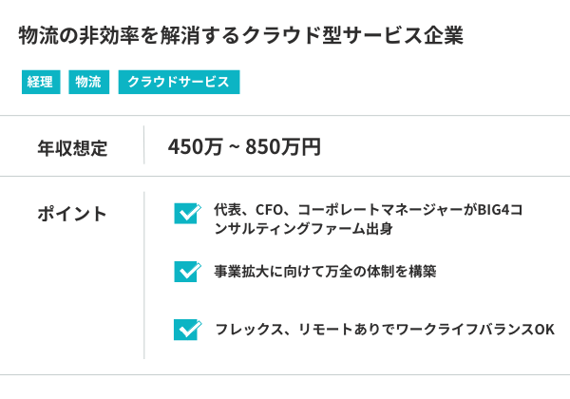Select the 物流 tag

point(88,82)
